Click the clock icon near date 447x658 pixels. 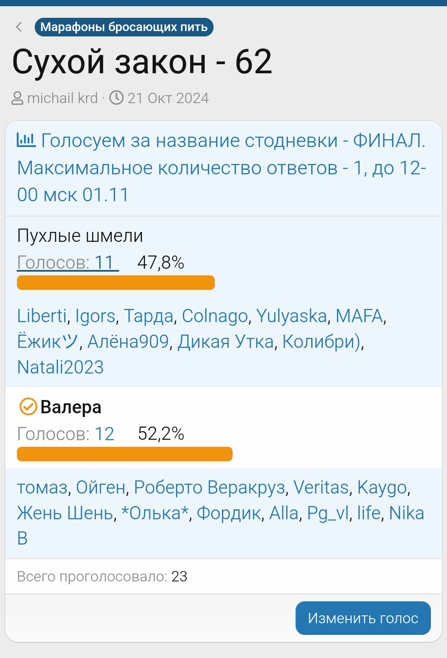click(x=116, y=98)
